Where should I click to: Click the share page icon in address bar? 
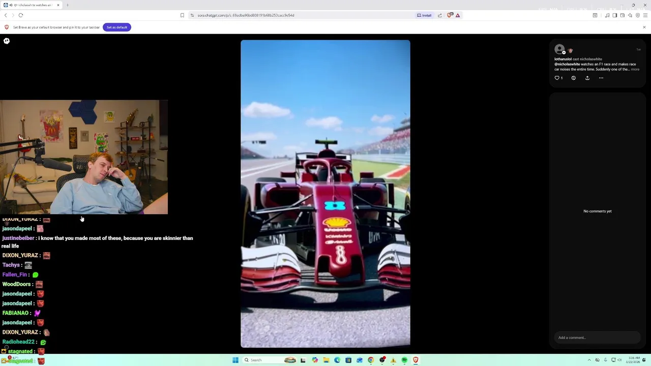tap(440, 15)
